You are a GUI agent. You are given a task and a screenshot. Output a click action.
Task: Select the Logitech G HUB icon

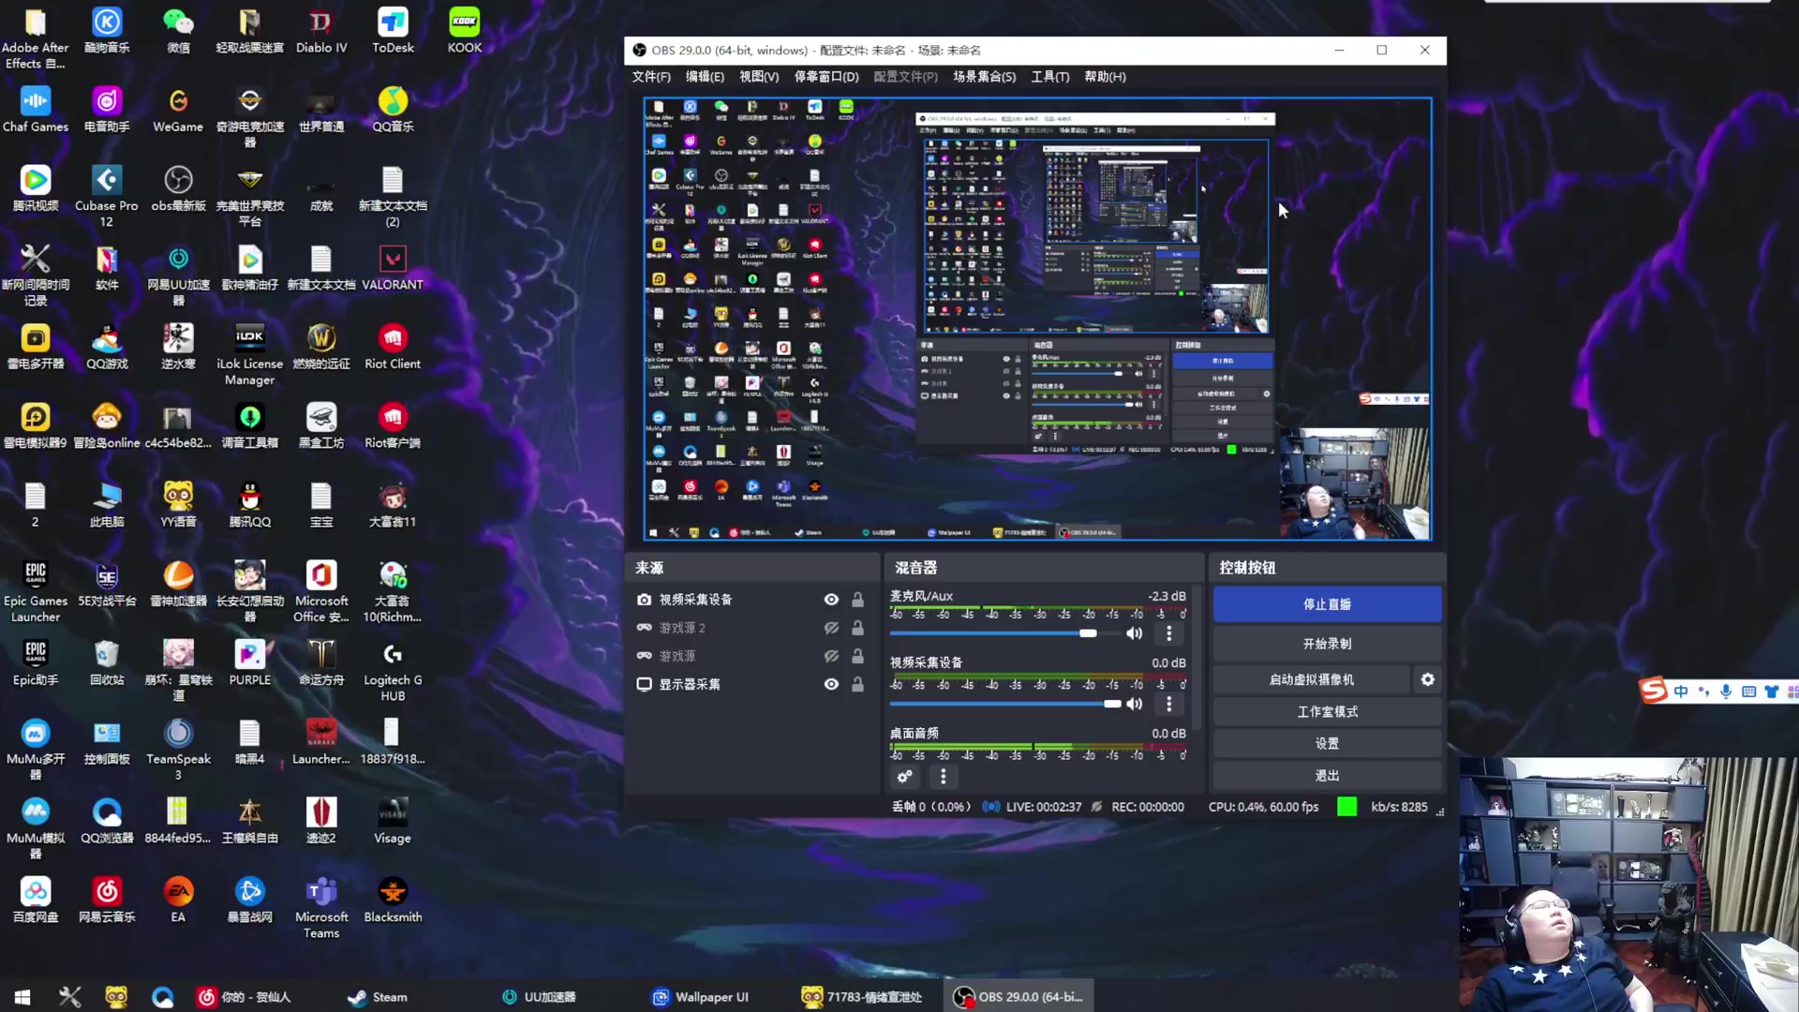point(393,671)
